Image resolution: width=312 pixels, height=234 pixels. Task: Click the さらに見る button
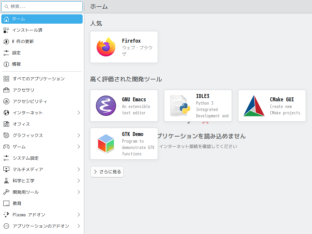tap(107, 171)
